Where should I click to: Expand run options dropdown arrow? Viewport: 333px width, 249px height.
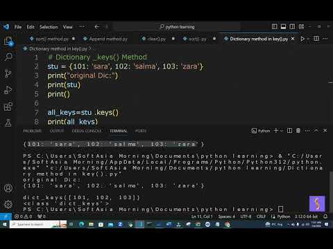(x=308, y=39)
